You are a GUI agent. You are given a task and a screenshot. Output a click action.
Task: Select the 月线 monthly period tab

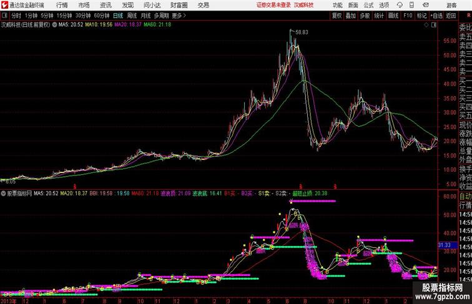click(145, 16)
